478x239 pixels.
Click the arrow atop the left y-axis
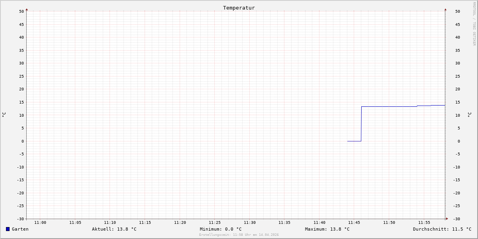[27, 9]
